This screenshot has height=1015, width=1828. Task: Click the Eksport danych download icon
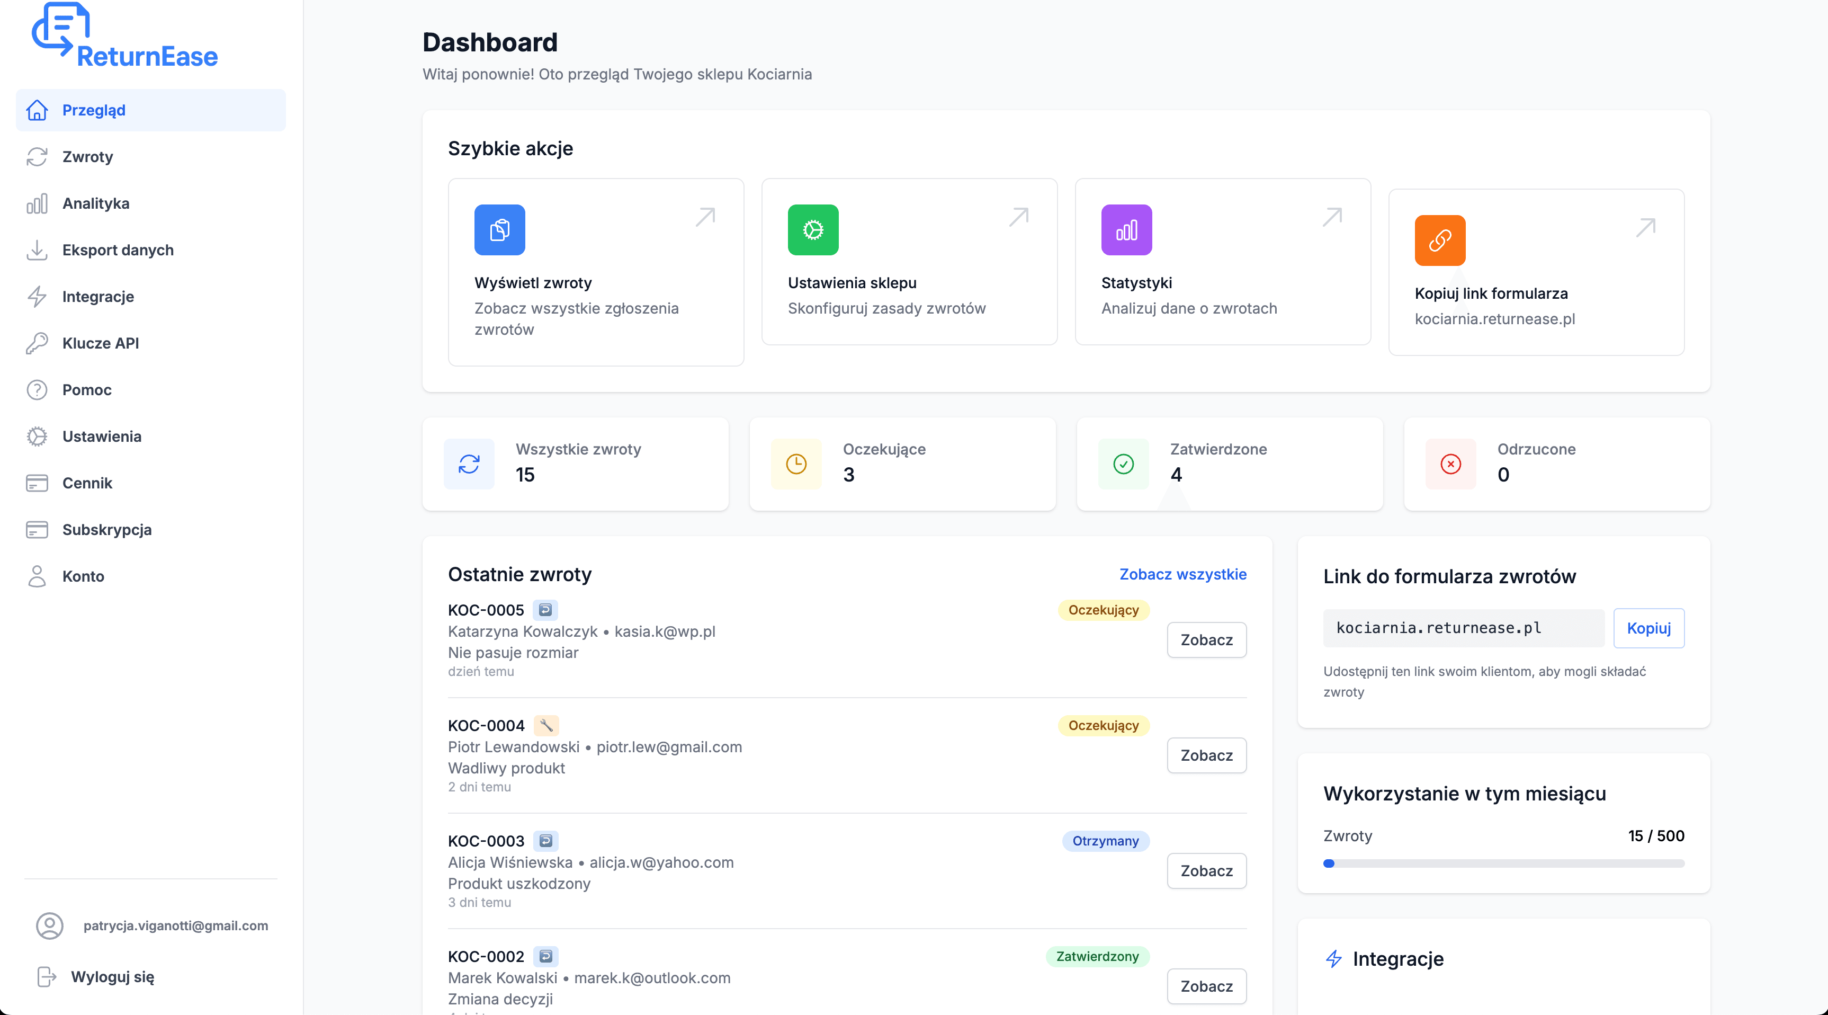click(x=38, y=250)
